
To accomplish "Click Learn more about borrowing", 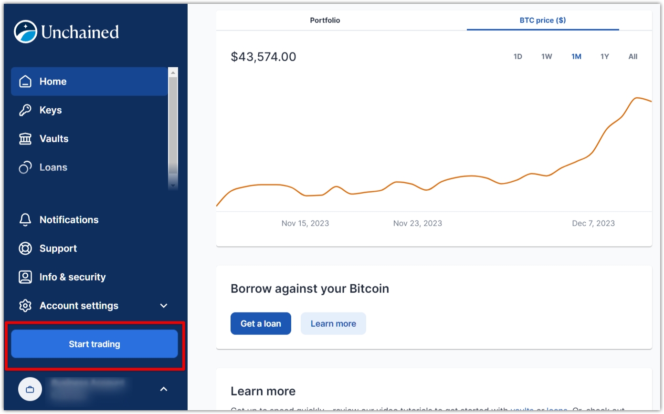I will (x=333, y=323).
